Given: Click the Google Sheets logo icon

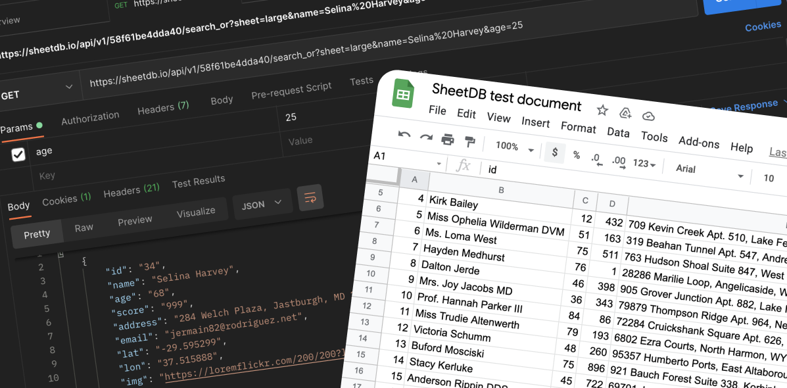Looking at the screenshot, I should click(x=402, y=93).
